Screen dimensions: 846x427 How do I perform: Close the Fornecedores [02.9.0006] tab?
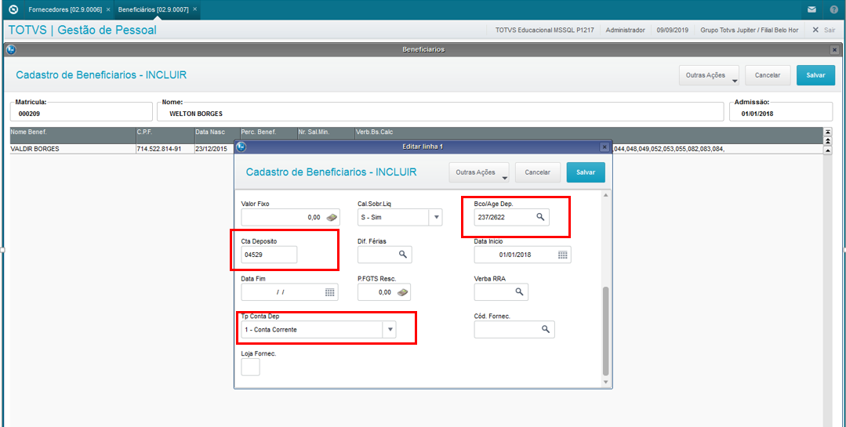click(x=108, y=9)
